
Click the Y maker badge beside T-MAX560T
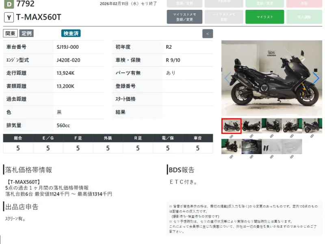click(9, 17)
